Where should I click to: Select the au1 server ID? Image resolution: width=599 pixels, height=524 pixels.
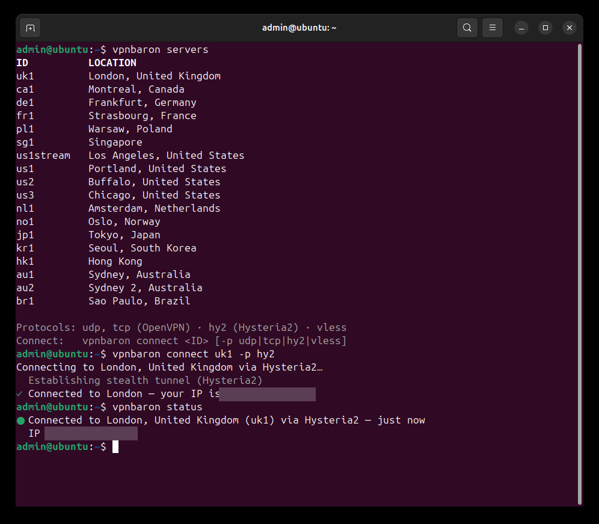(25, 275)
